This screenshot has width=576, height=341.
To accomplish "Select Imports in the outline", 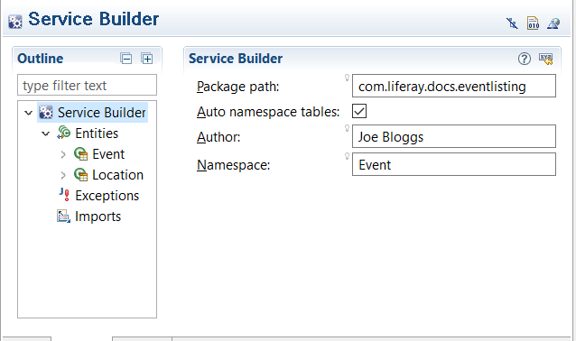I will pos(98,217).
